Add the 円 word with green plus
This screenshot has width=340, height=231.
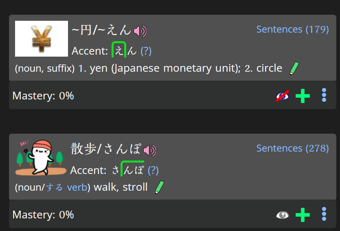click(x=303, y=96)
